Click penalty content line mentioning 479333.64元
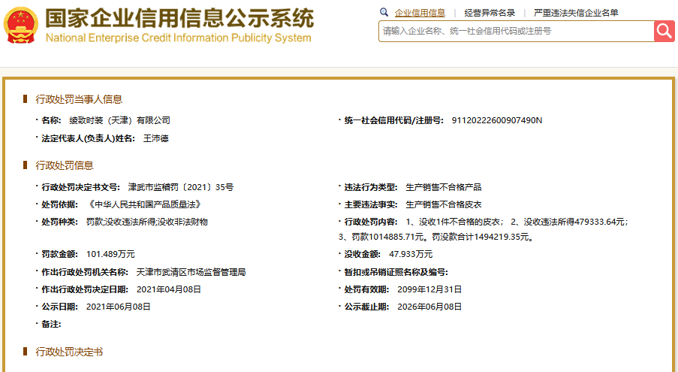This screenshot has width=678, height=372. pos(517,222)
